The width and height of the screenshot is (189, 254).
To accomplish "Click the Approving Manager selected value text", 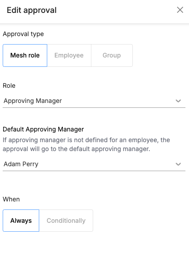I will pos(33,101).
